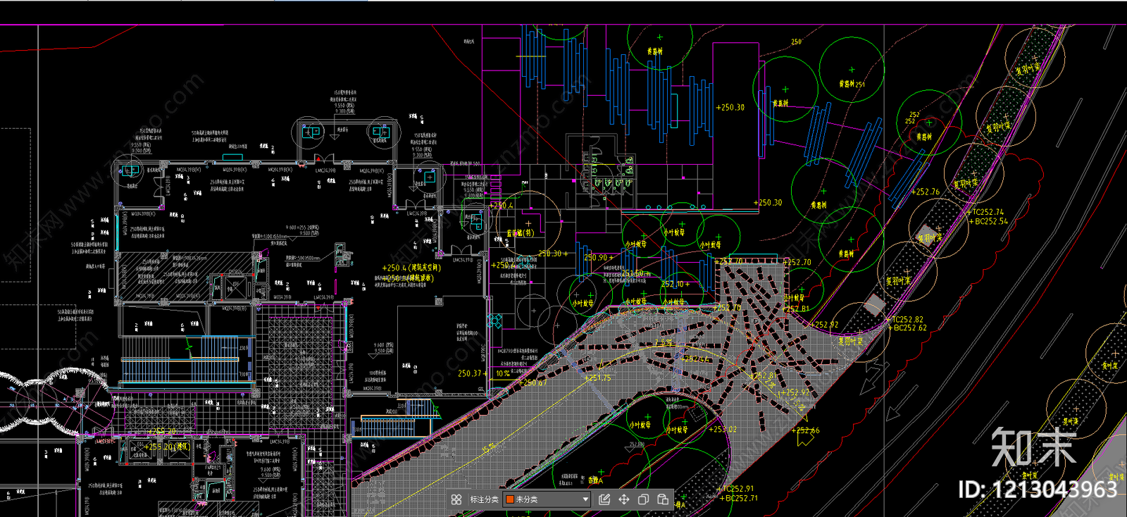
Task: Select the BC252.54 elevation text
Action: tap(991, 221)
